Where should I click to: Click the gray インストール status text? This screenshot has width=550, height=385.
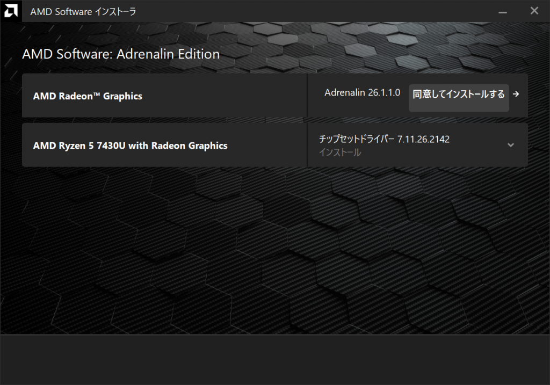coord(340,152)
